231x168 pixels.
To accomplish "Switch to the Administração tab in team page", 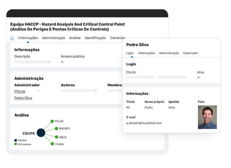I will (53, 38).
